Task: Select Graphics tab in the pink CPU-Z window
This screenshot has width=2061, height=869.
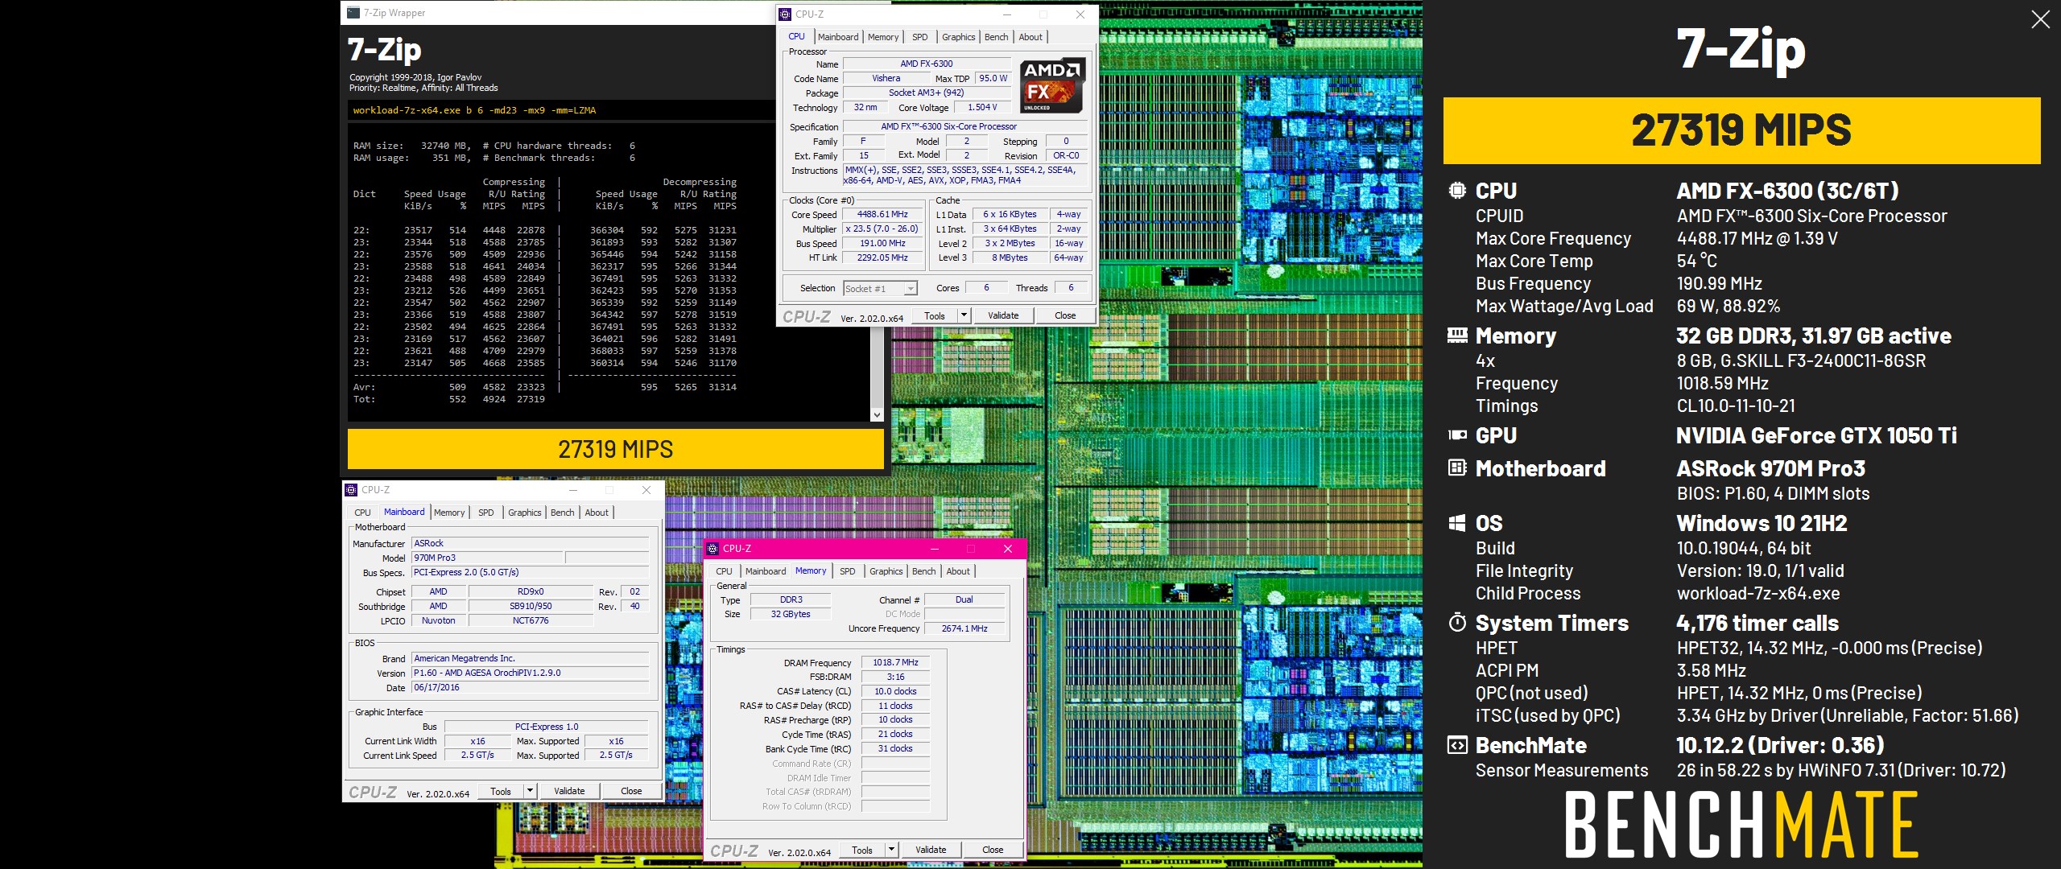Action: 886,571
